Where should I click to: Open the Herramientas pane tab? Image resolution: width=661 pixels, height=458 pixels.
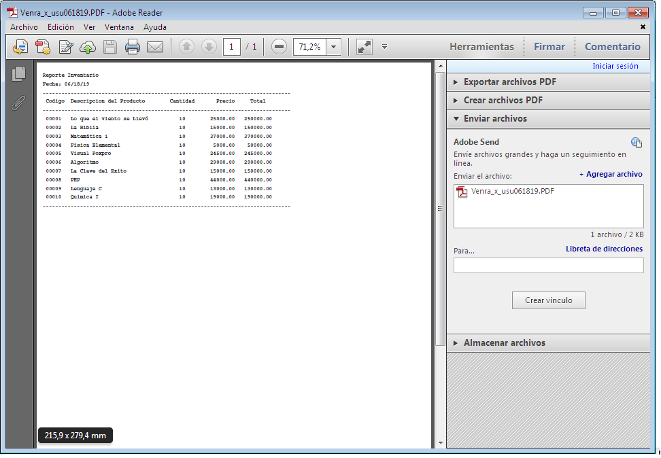tap(481, 47)
